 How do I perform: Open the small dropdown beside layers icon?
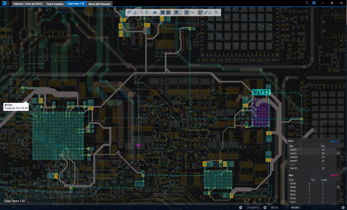[179, 13]
